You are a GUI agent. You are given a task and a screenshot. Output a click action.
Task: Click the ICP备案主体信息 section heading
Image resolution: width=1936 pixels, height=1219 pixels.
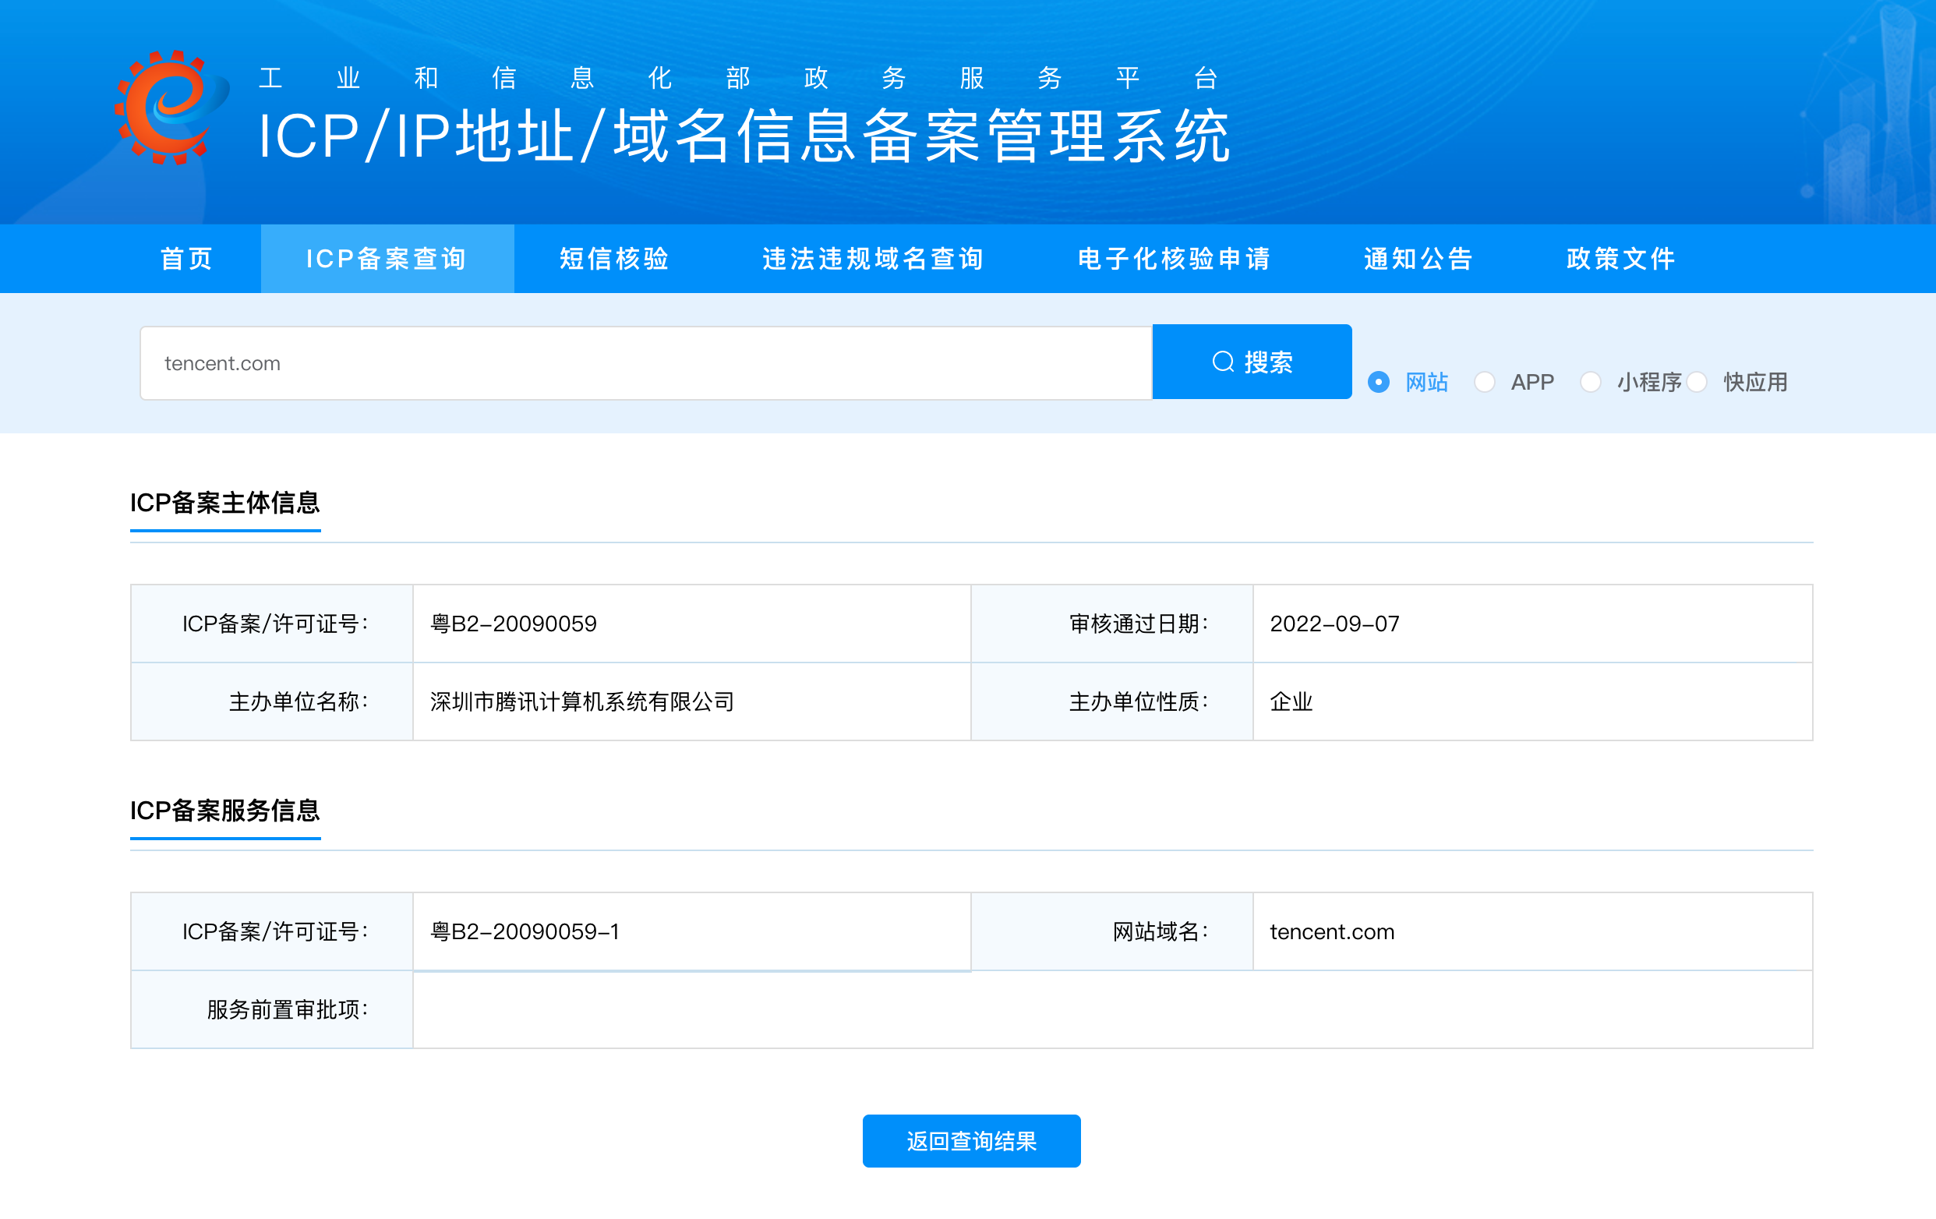click(225, 503)
